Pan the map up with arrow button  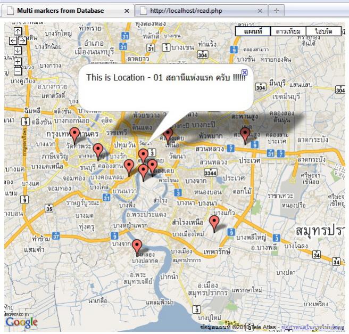tap(18, 31)
